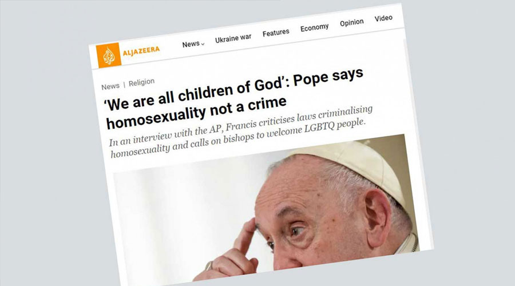Select the Economy nav item
The image size is (515, 286).
tap(314, 27)
